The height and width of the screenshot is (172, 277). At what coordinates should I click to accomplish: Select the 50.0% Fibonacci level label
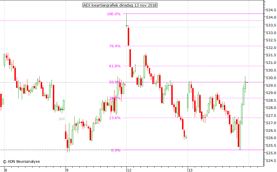click(x=115, y=82)
